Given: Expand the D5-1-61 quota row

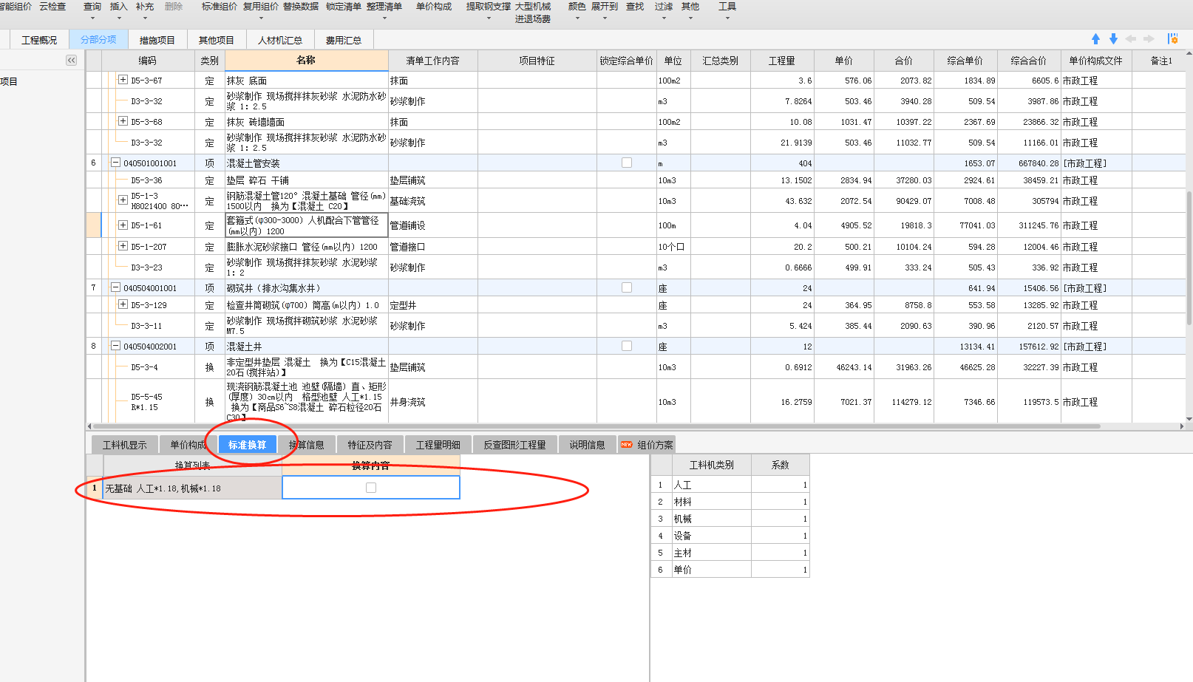Looking at the screenshot, I should click(x=123, y=225).
